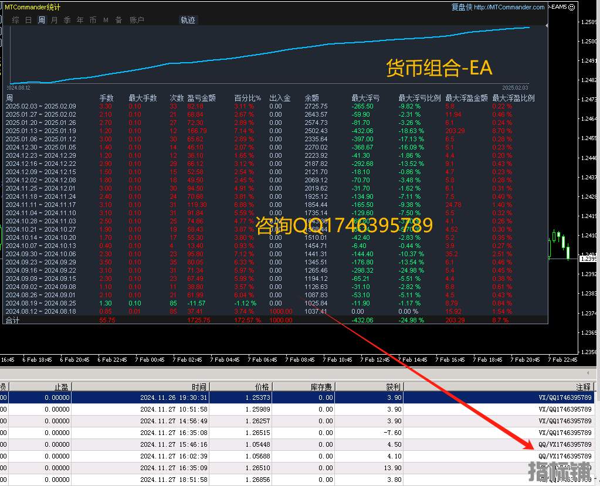Sort trades by the 获利 column header
This screenshot has height=486, width=600.
coord(394,387)
